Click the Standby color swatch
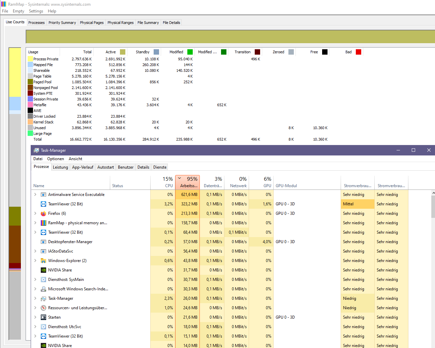 pyautogui.click(x=156, y=52)
